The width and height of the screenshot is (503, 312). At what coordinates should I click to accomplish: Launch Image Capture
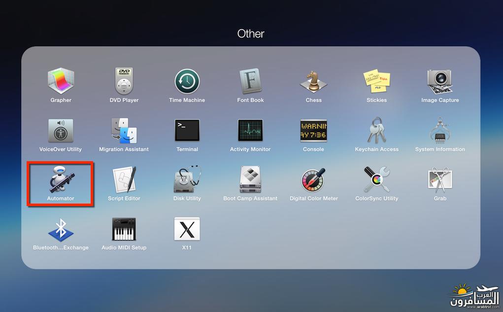pyautogui.click(x=440, y=81)
